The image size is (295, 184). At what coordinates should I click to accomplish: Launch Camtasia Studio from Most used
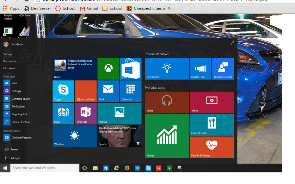[17, 99]
